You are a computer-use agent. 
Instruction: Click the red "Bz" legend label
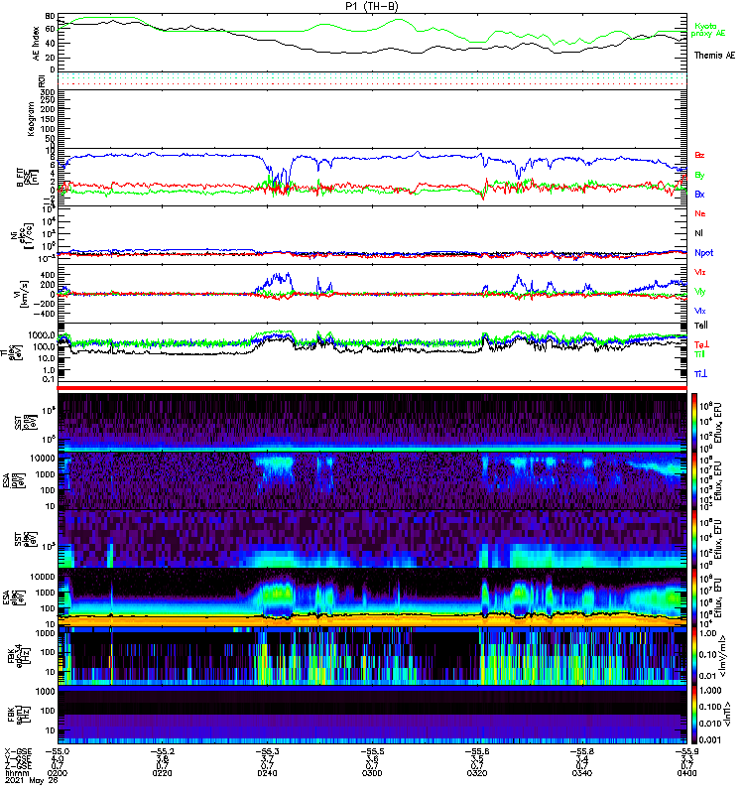click(699, 155)
